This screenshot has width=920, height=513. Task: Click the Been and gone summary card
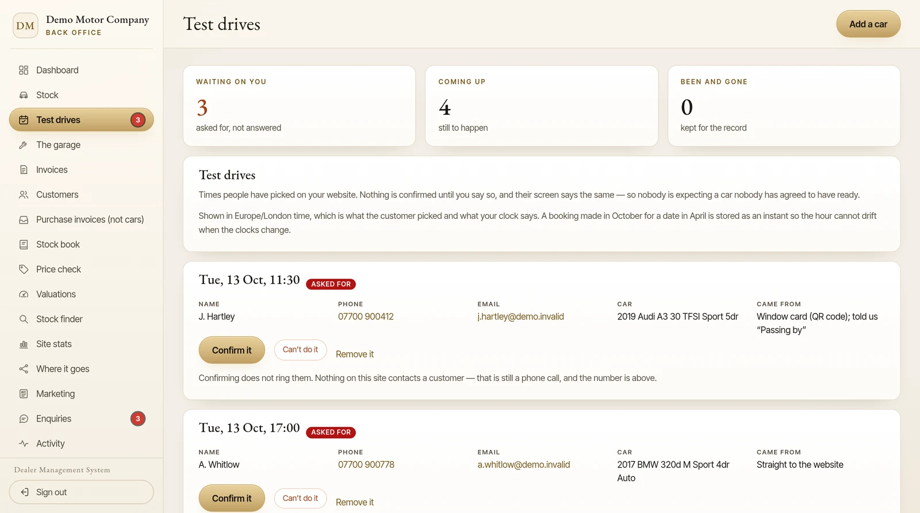pyautogui.click(x=784, y=106)
